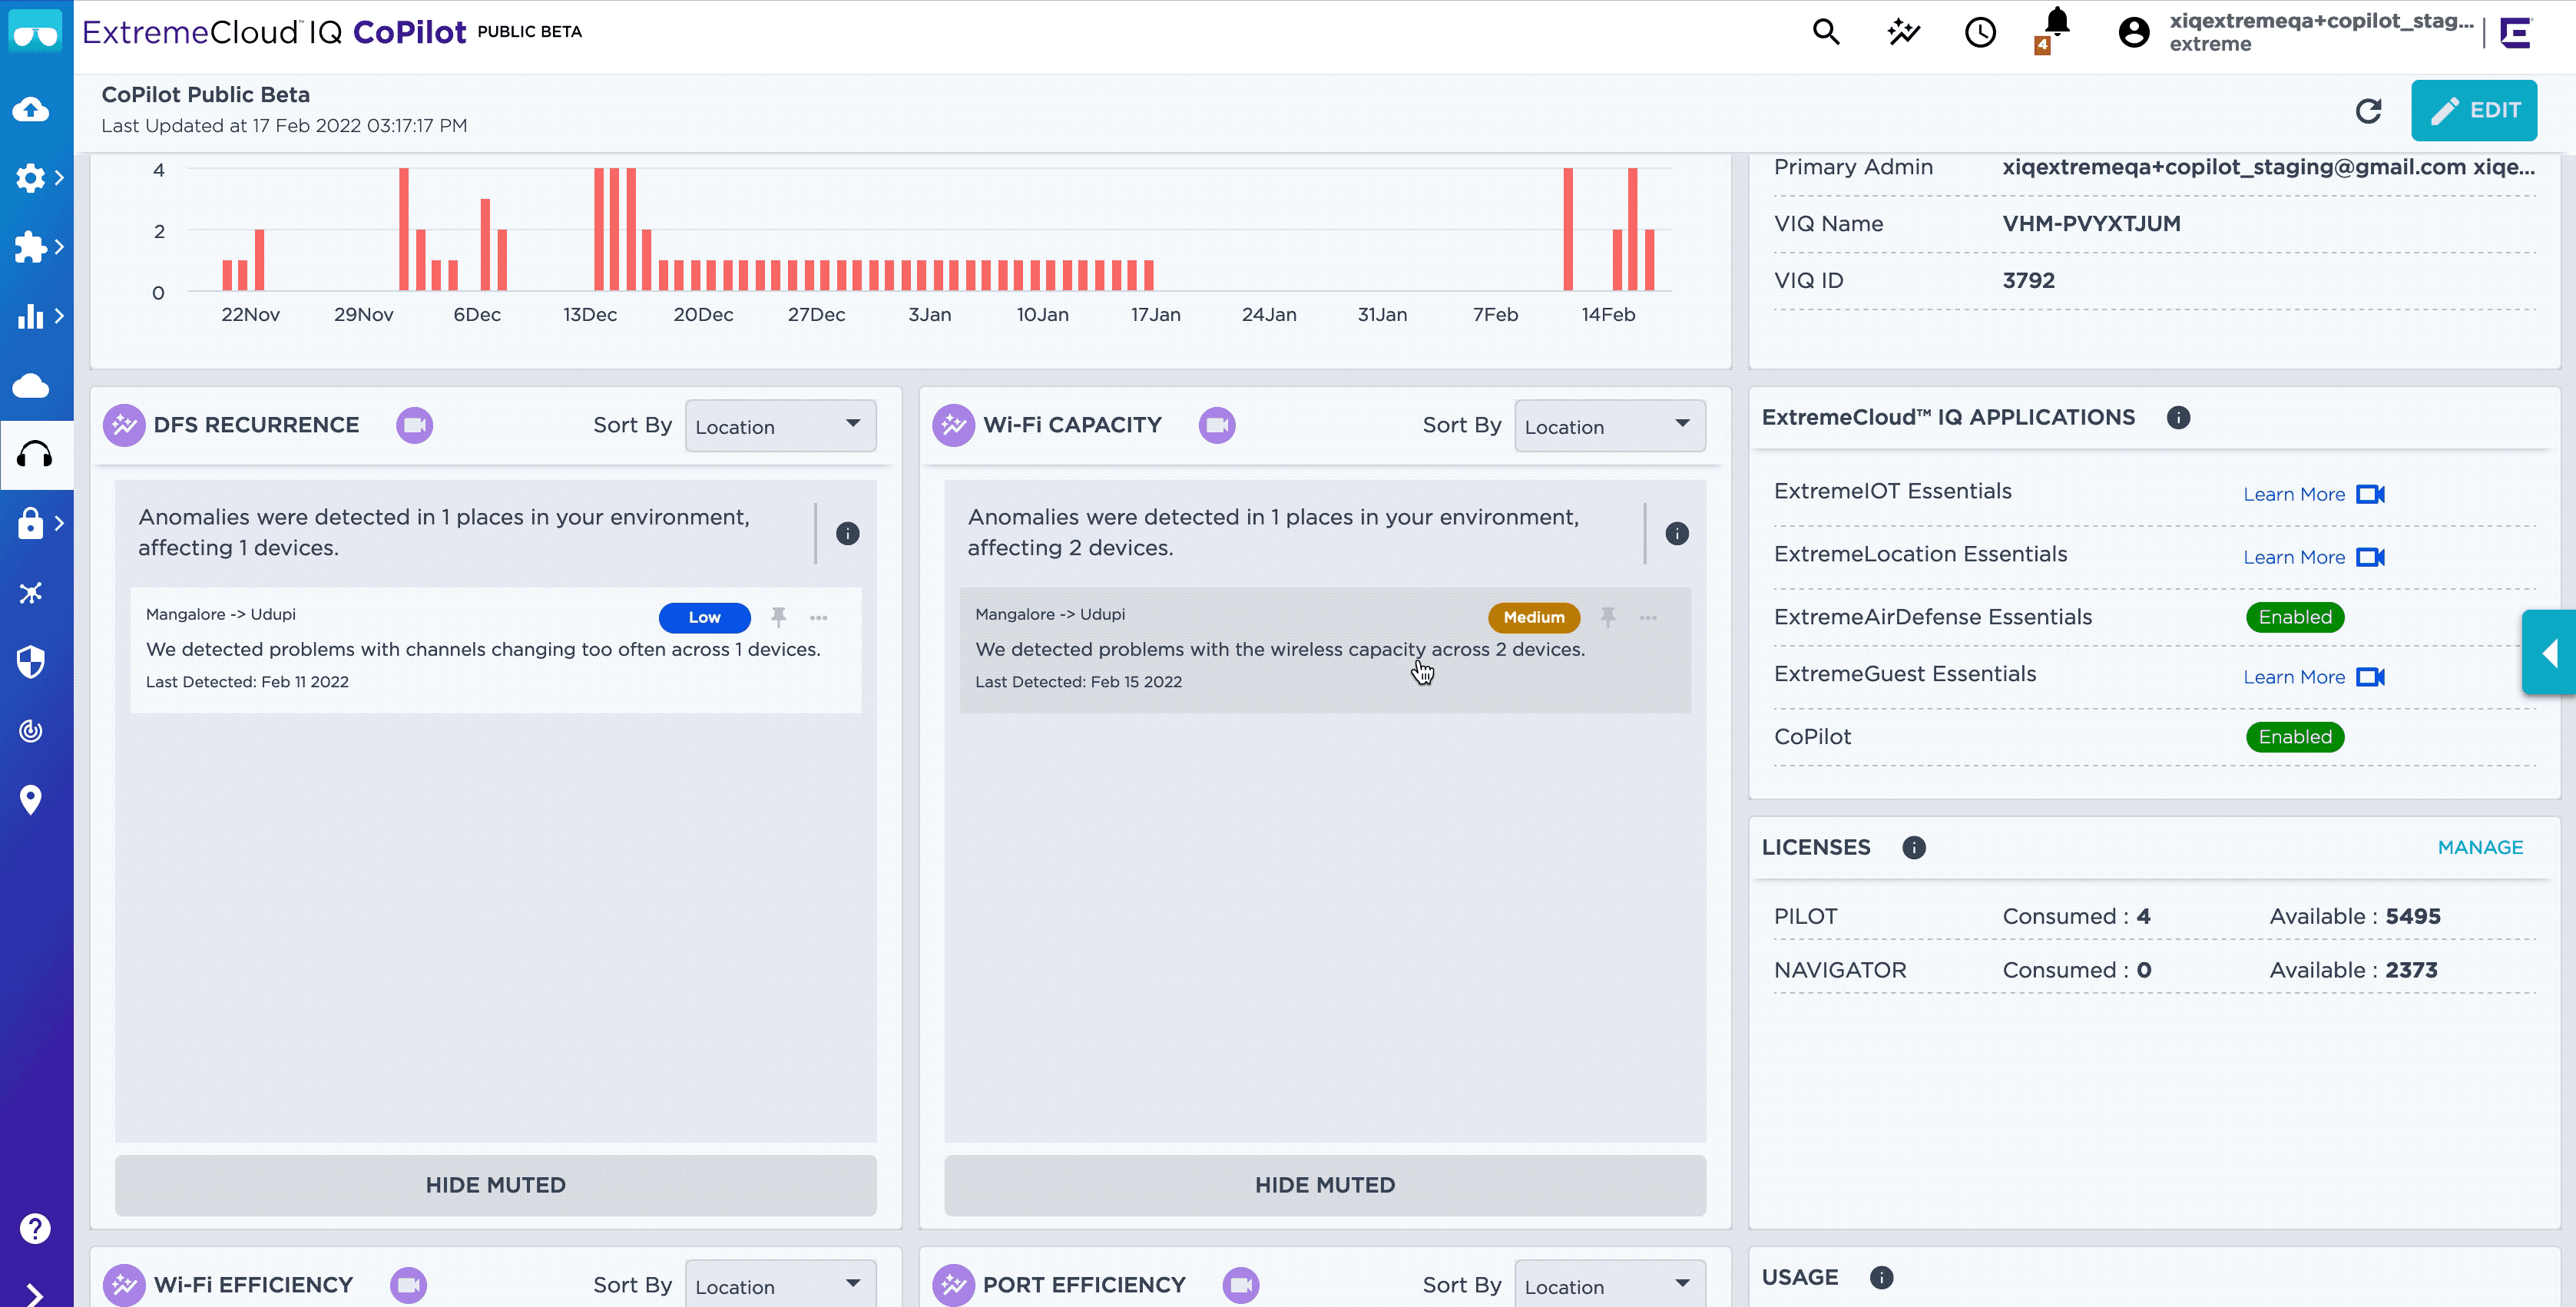Screen dimensions: 2576x1307
Task: Click the DFS RECURRENCE sparkle badge icon
Action: (x=124, y=425)
